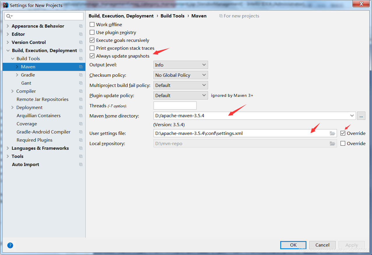Open Gradle-Android Compiler settings
Screen dimensions: 372x255
pyautogui.click(x=43, y=132)
